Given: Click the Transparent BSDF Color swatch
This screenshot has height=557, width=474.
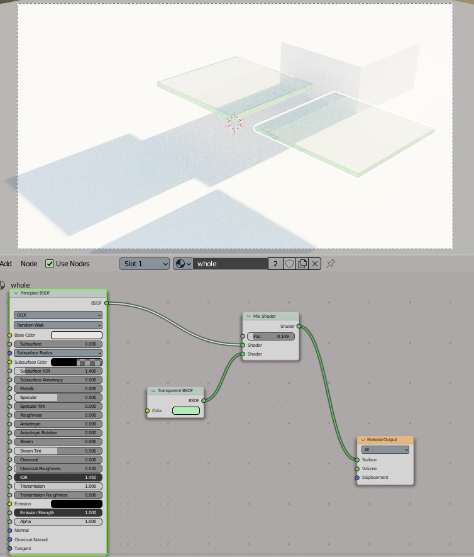Looking at the screenshot, I should pyautogui.click(x=186, y=410).
